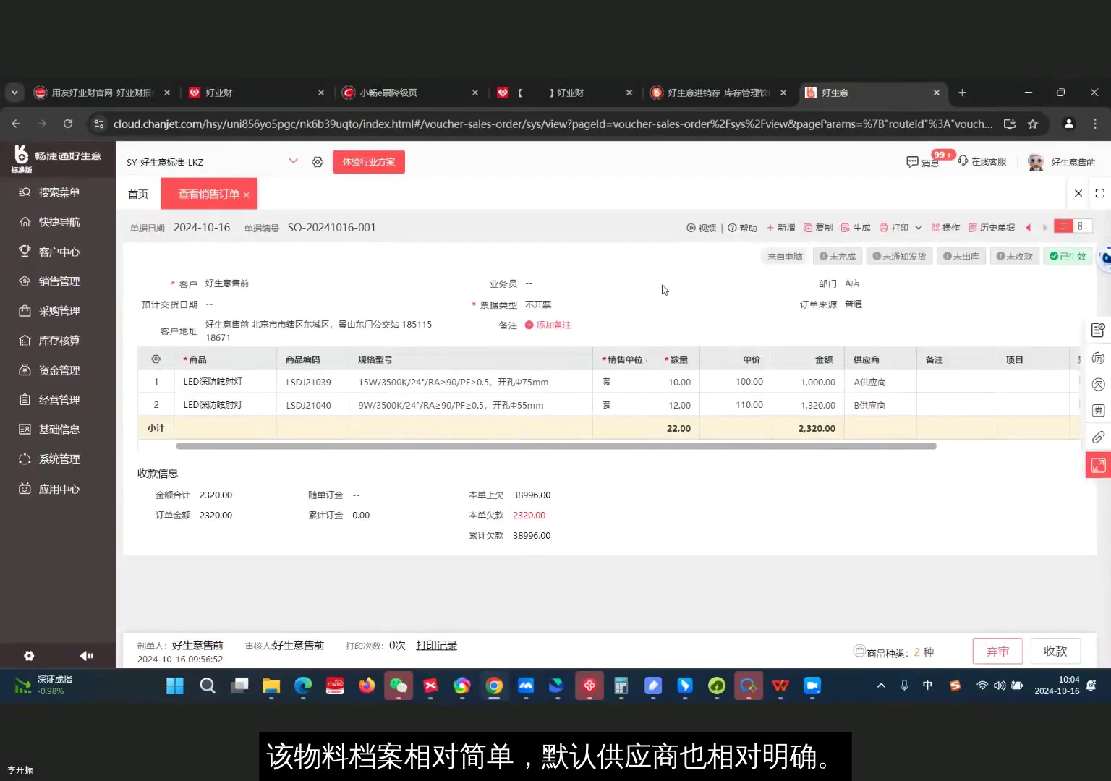Open the SY-好生意标准-LKZ account dropdown
Image resolution: width=1111 pixels, height=781 pixels.
coord(294,161)
